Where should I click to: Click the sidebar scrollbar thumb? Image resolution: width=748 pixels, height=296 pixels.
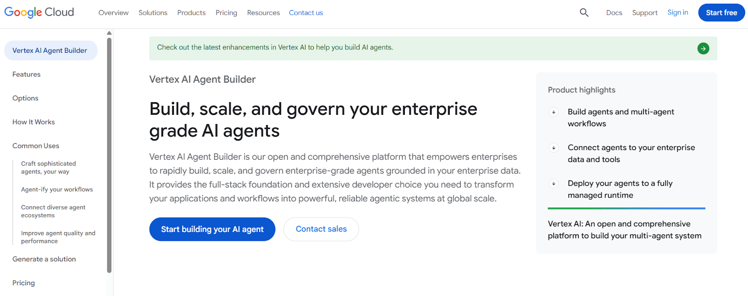click(x=109, y=155)
